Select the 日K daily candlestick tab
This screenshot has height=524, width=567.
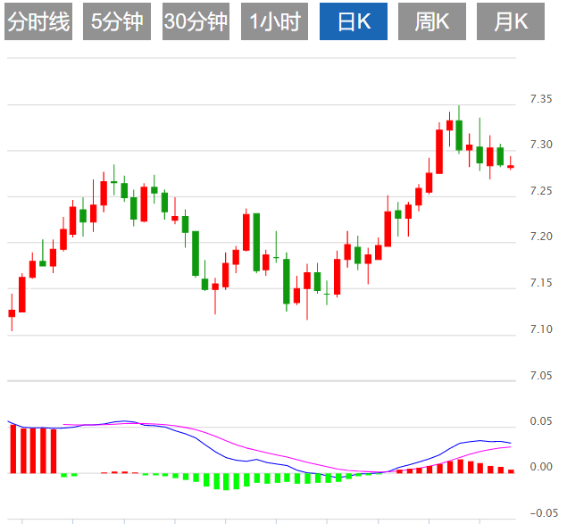pos(354,21)
